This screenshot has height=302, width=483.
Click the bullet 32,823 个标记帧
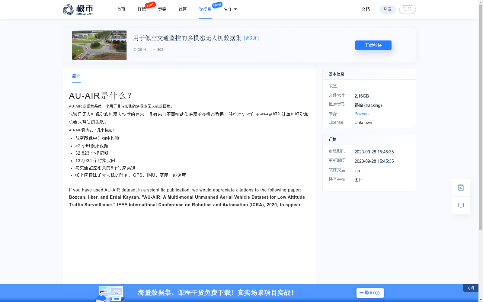[92, 153]
